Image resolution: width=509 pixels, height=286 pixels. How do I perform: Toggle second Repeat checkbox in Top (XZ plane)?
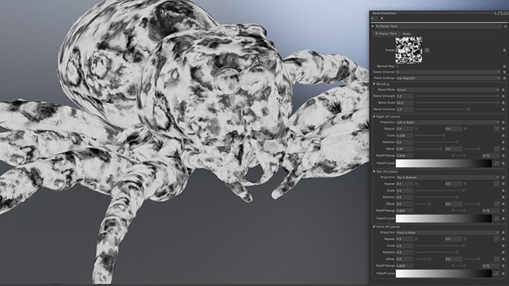(465, 184)
